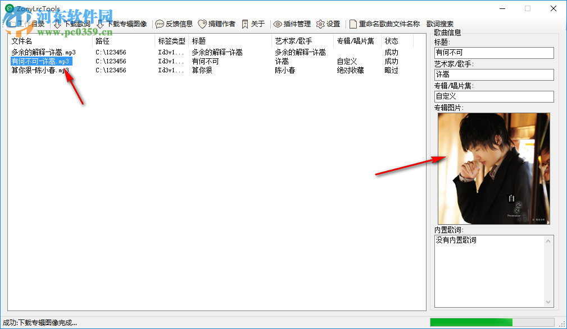Viewport: 567px width, 329px height.
Task: Open 歌词搜索 lyrics search
Action: tap(441, 24)
